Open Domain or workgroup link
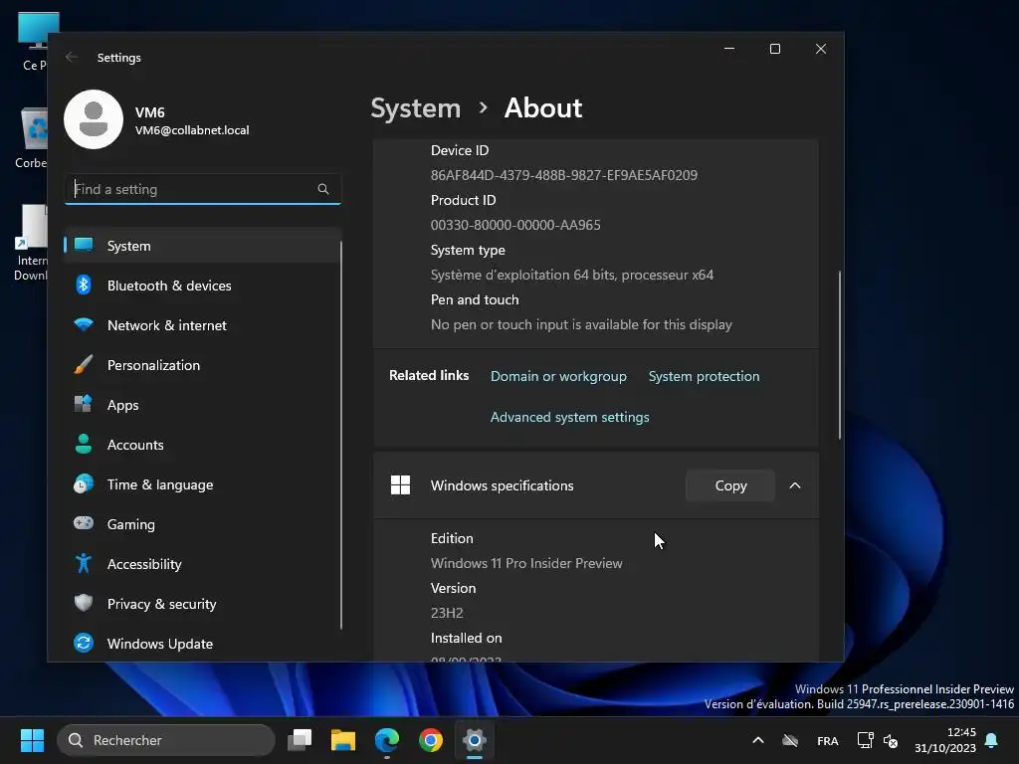Viewport: 1019px width, 764px height. (558, 376)
